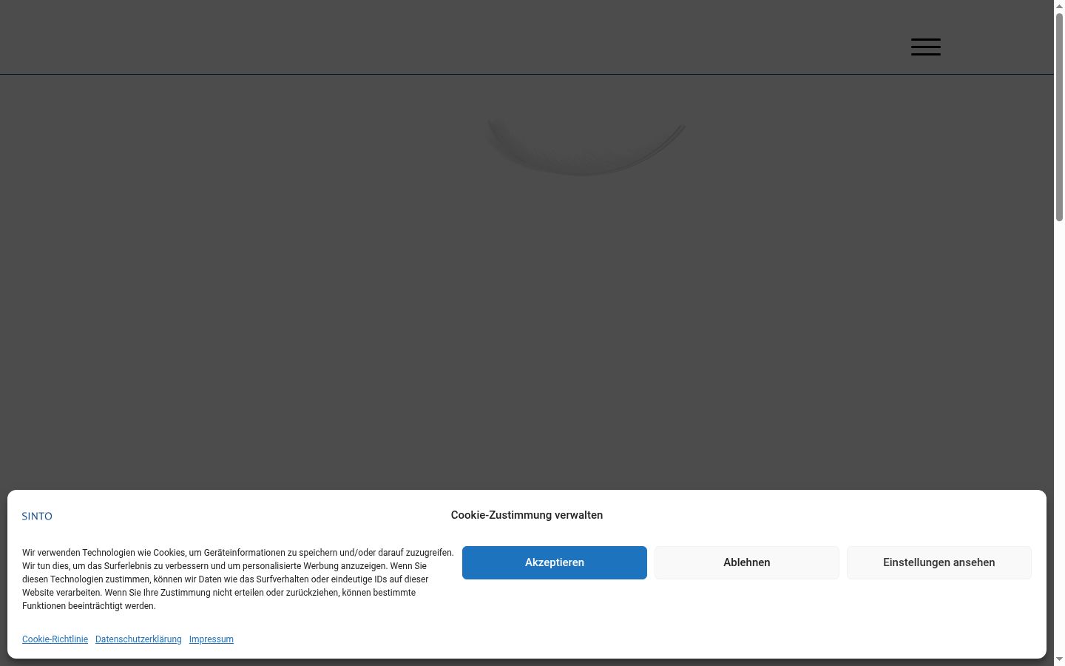1065x666 pixels.
Task: Click the scrollbar up arrow
Action: point(1059,5)
